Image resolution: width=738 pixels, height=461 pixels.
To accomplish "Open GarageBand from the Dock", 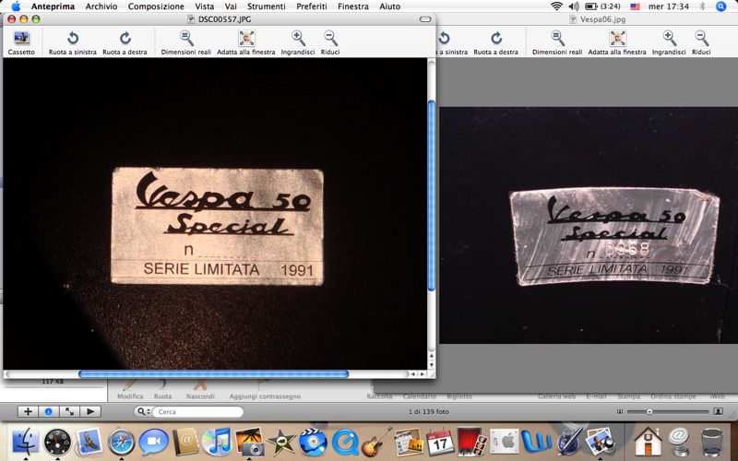I will pyautogui.click(x=376, y=442).
